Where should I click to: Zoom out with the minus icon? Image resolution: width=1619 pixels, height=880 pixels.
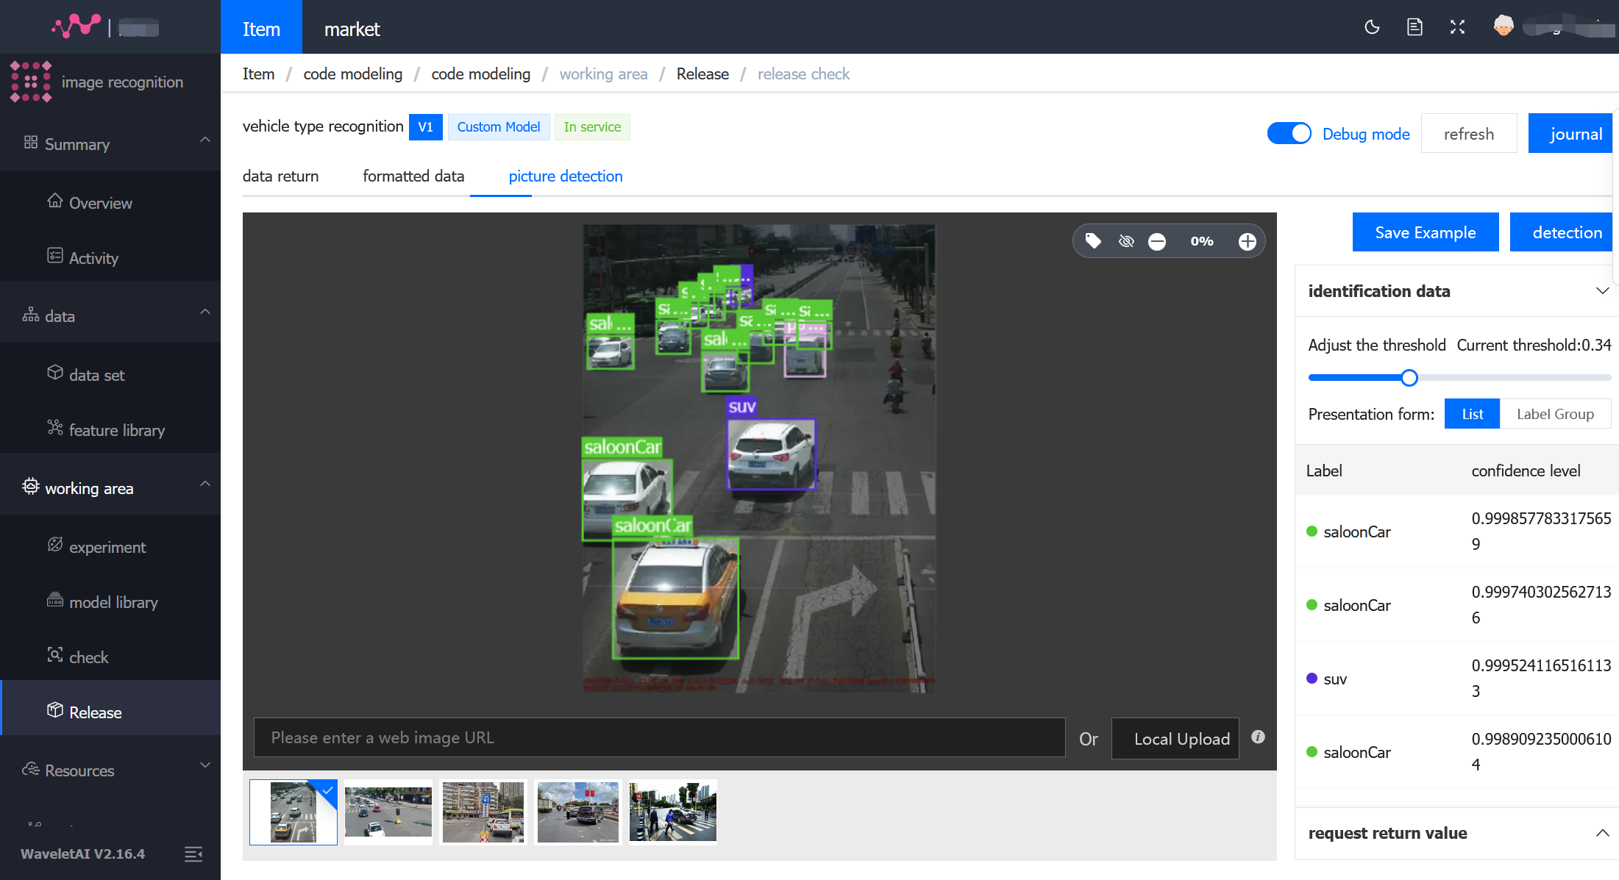pos(1157,240)
